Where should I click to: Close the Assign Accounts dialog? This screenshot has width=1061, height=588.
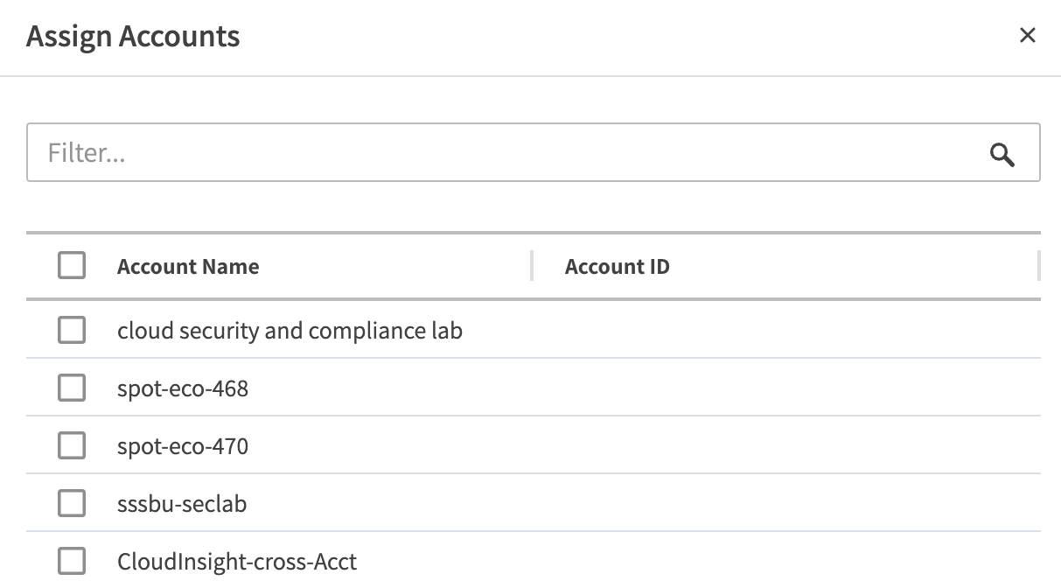pyautogui.click(x=1028, y=35)
